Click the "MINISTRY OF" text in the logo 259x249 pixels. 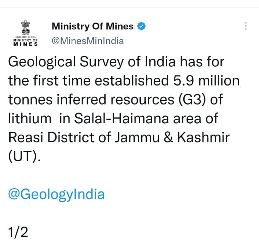click(25, 40)
